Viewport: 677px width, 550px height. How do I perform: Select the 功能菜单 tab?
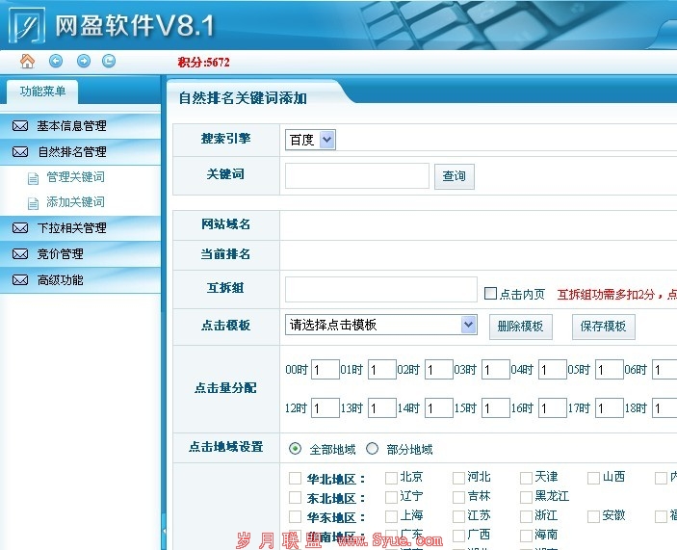point(43,92)
